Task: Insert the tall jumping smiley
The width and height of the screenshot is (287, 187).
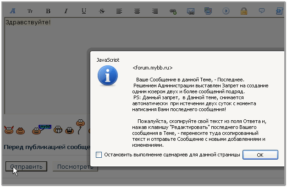Action: pyautogui.click(x=80, y=127)
